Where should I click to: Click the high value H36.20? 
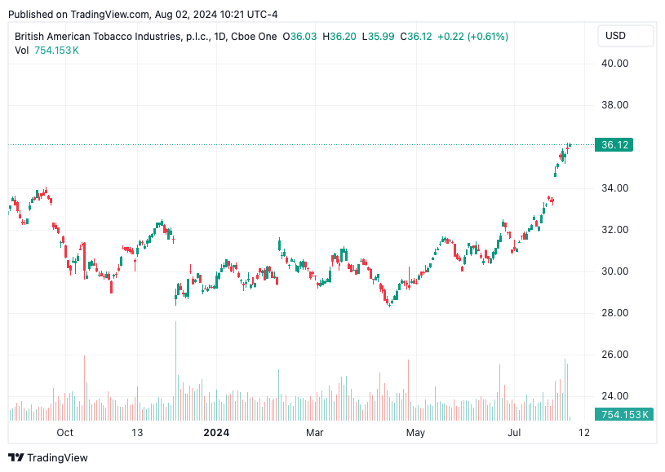pyautogui.click(x=339, y=37)
